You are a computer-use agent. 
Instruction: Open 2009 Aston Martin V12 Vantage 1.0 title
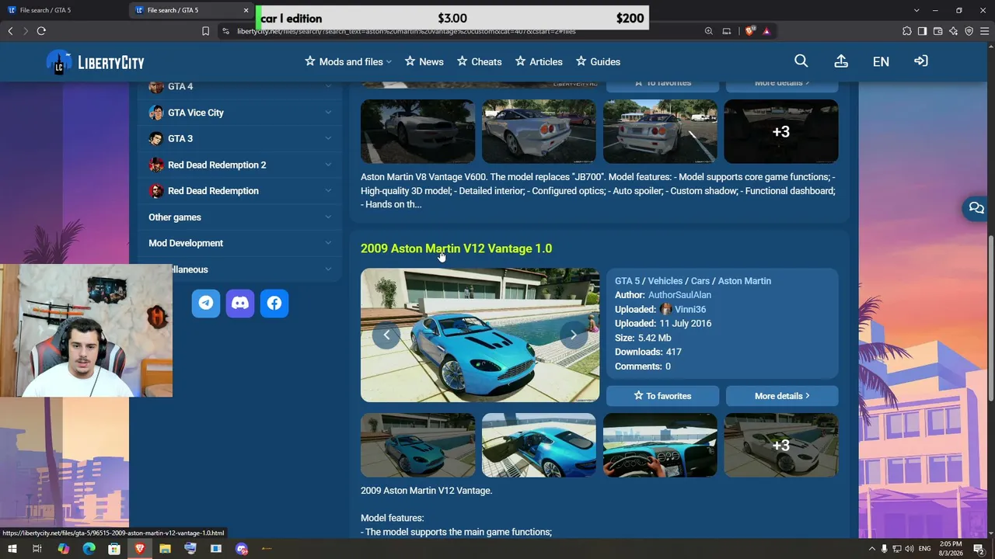click(456, 248)
